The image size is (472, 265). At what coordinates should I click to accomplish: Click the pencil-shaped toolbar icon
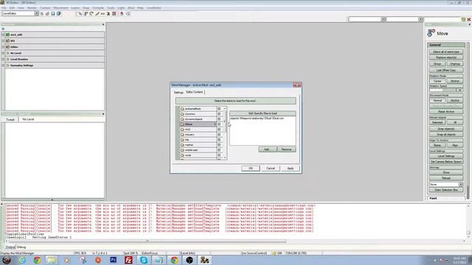click(x=97, y=13)
